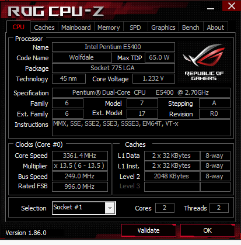Screen dimensions: 241x245
Task: Switch to the Bench tab
Action: coord(190,27)
